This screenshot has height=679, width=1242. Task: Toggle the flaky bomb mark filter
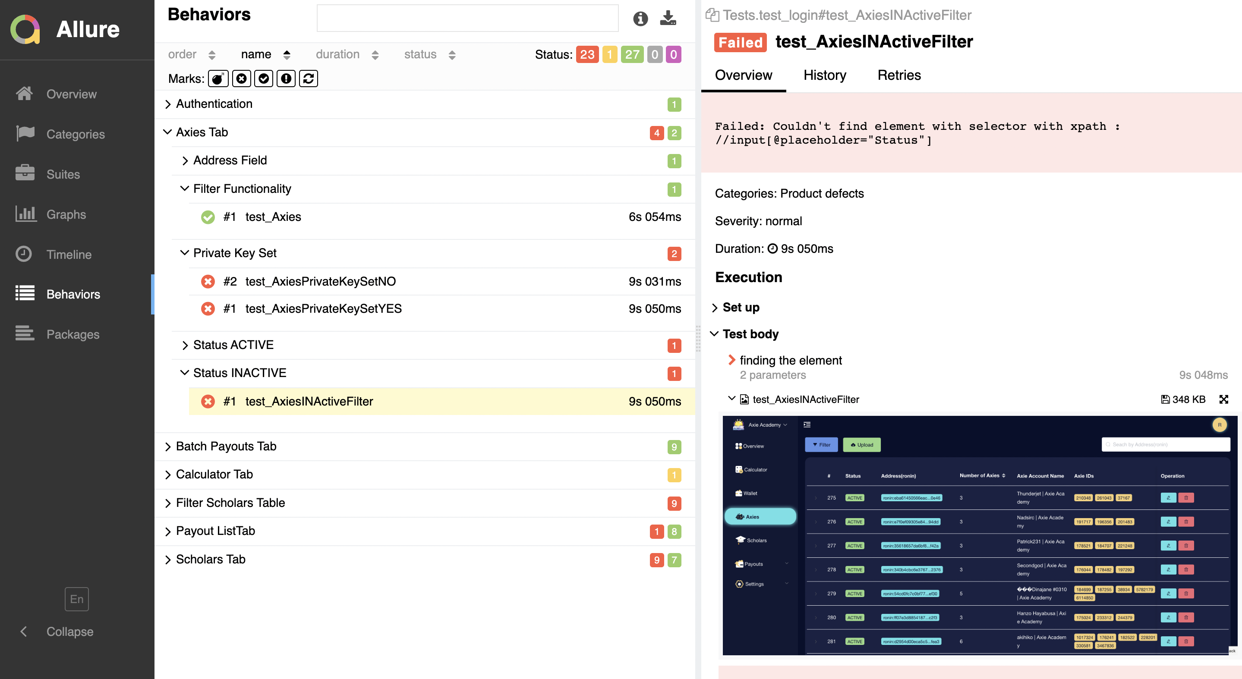pyautogui.click(x=218, y=79)
